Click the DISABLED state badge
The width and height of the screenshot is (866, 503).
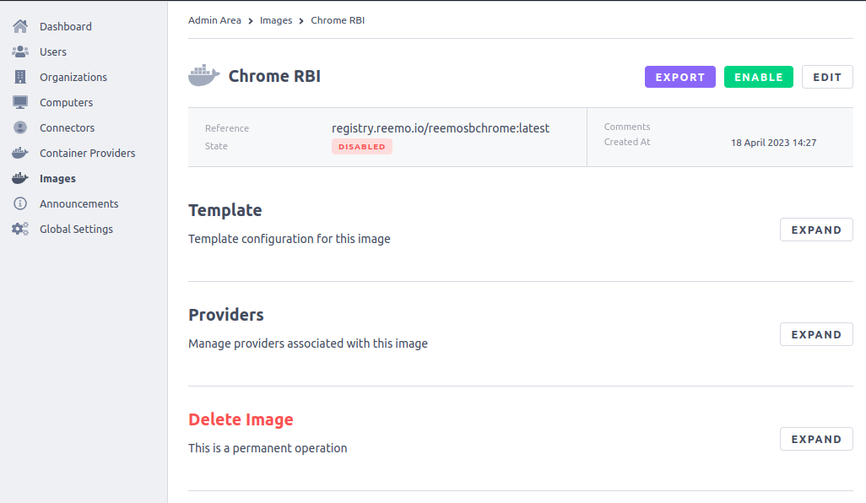[362, 146]
